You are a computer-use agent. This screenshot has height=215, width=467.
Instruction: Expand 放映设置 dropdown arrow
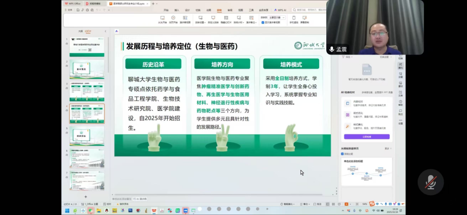(x=204, y=23)
